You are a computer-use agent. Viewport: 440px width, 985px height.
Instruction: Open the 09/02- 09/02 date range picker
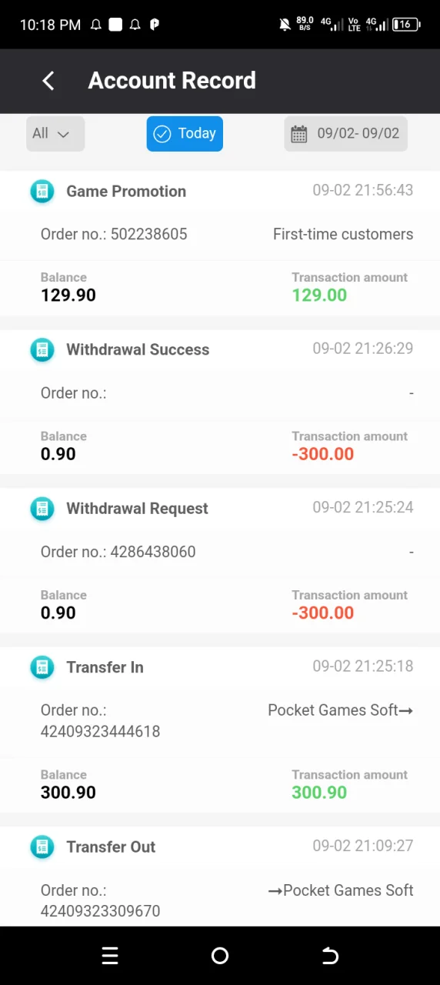click(345, 134)
